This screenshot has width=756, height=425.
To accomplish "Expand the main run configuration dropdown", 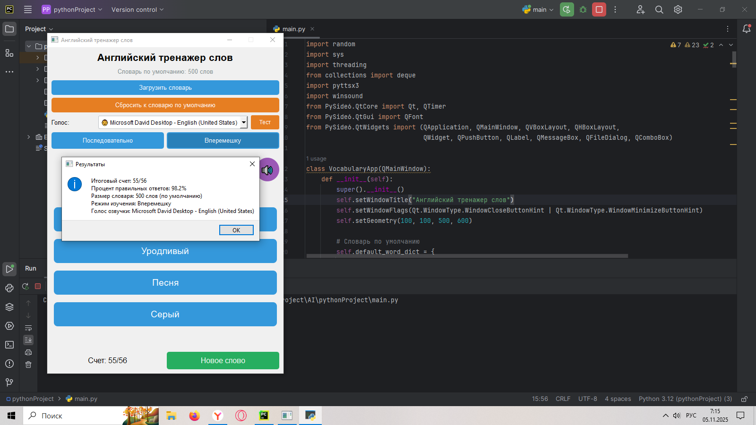I will point(539,9).
